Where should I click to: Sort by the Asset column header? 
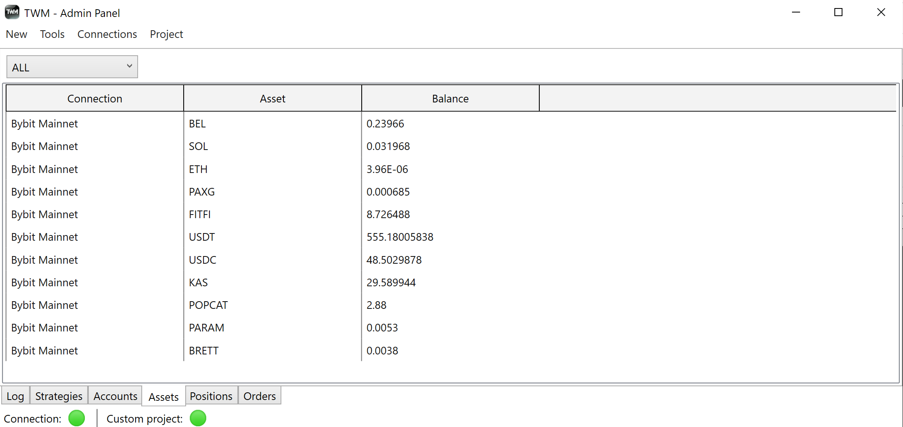272,98
